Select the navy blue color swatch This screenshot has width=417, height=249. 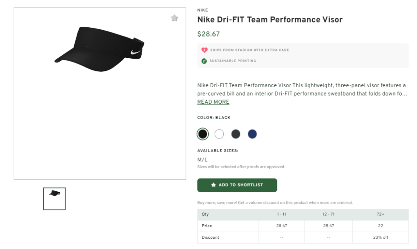click(252, 134)
